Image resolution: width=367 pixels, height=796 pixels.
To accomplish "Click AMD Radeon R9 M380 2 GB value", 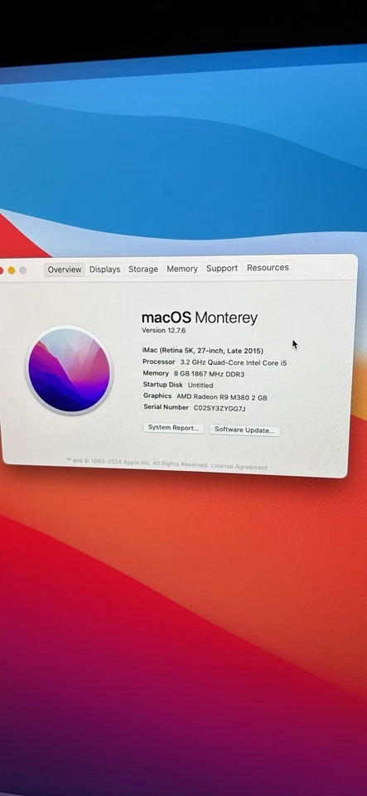I will click(221, 397).
